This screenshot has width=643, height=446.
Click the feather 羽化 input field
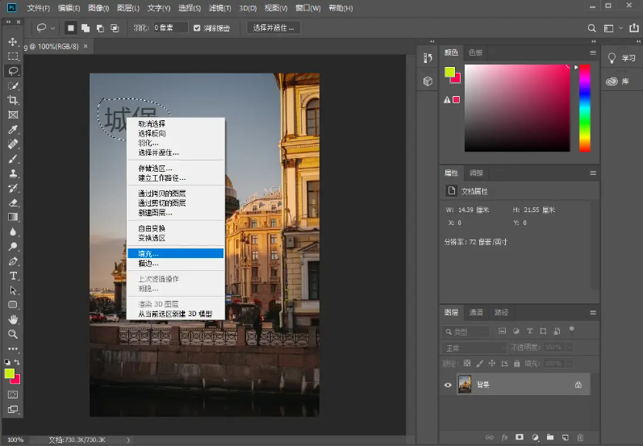(170, 28)
